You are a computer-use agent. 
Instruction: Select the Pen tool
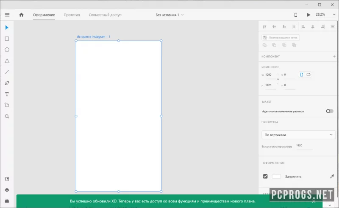(x=7, y=83)
